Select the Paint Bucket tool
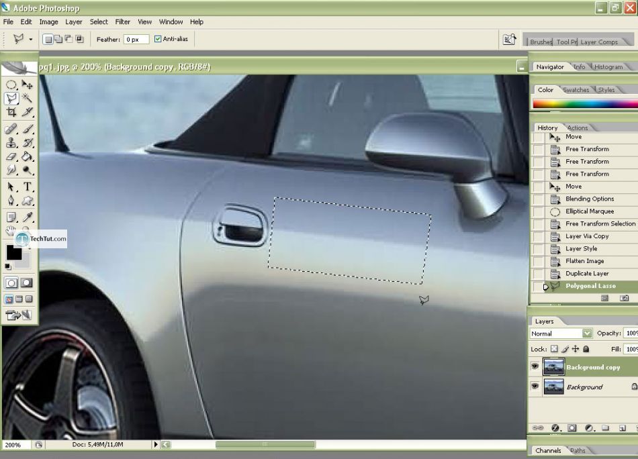Screen dimensions: 638x459 coord(27,156)
